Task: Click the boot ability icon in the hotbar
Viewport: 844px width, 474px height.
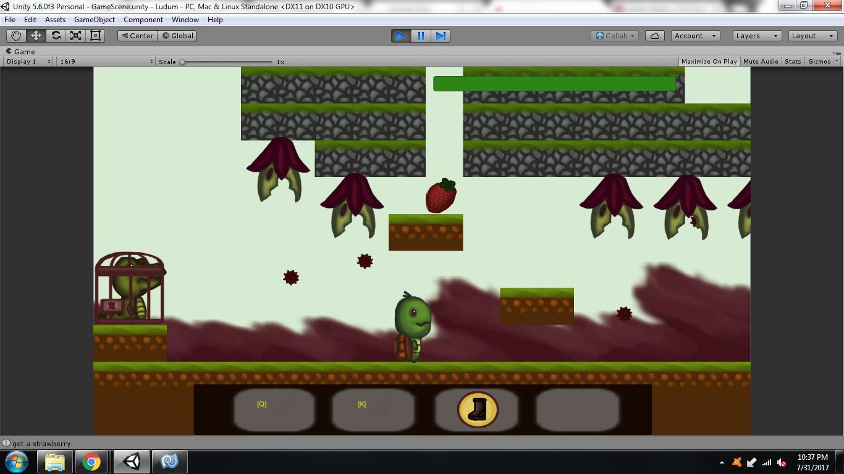Action: pos(476,409)
